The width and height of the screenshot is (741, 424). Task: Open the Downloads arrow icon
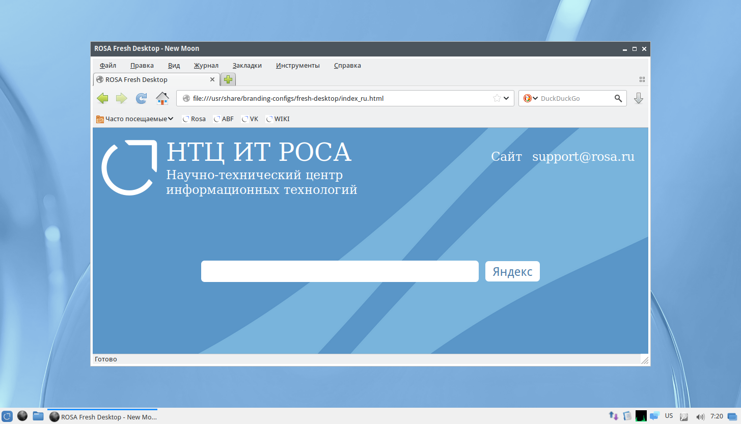639,98
